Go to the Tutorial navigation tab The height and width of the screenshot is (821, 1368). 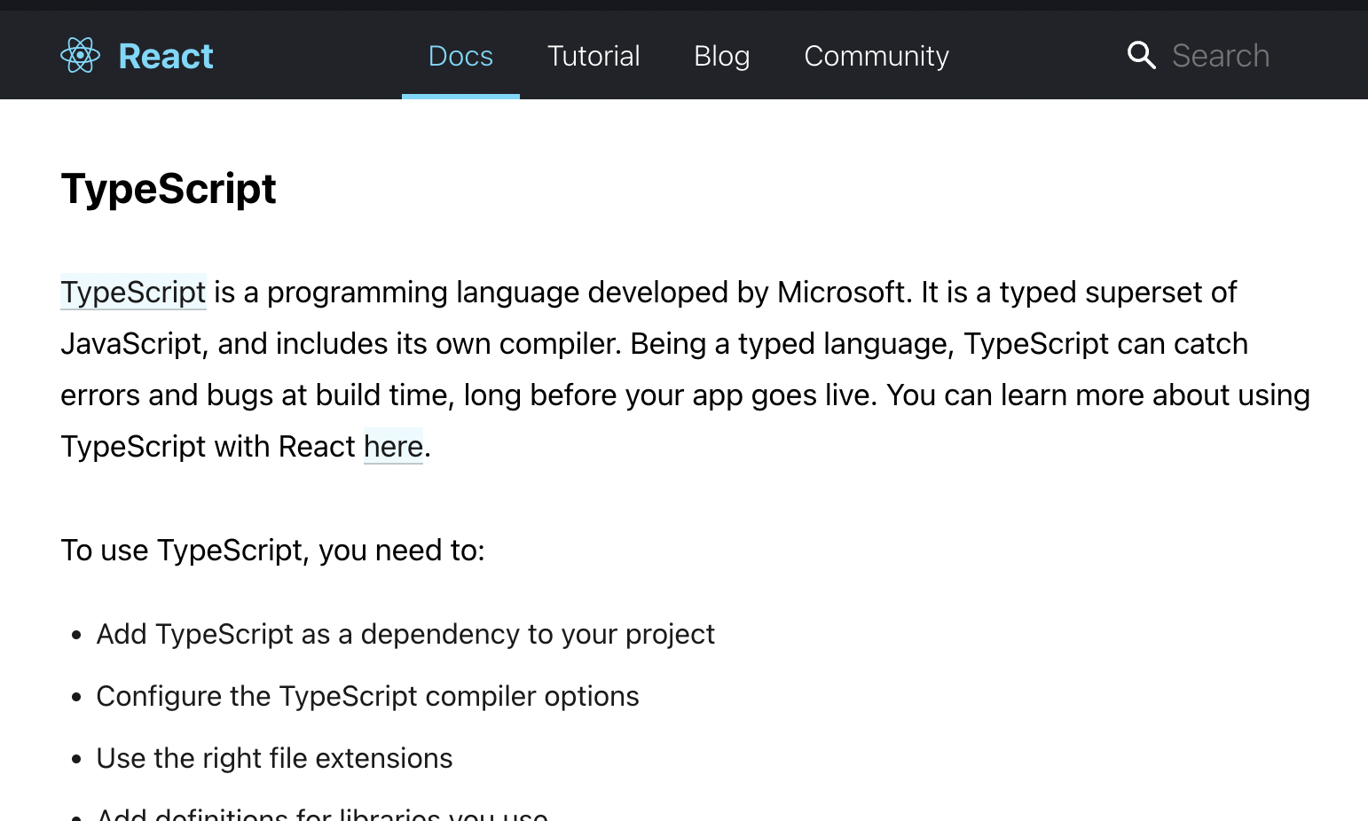594,56
